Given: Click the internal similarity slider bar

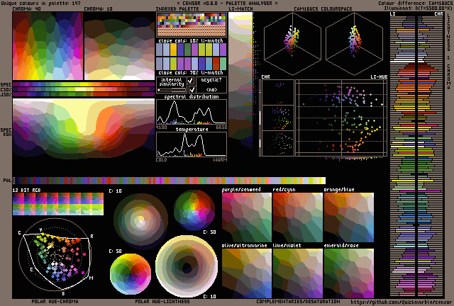Looking at the screenshot, I should [x=171, y=91].
